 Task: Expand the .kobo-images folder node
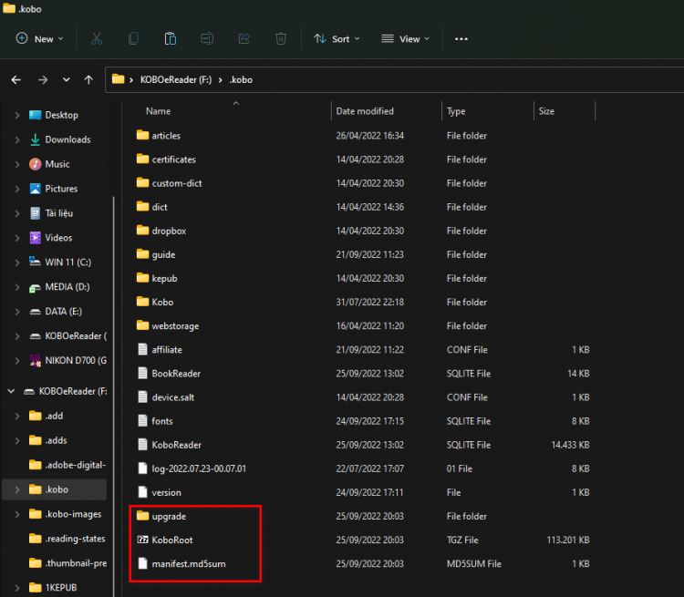pyautogui.click(x=17, y=514)
